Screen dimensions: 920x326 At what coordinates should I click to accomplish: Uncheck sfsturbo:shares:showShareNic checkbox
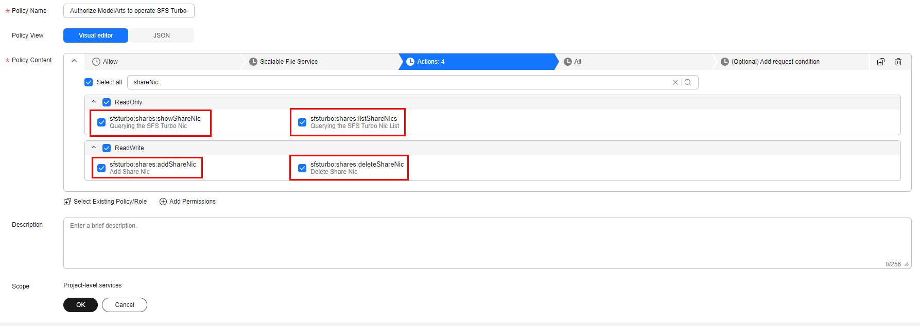(101, 122)
